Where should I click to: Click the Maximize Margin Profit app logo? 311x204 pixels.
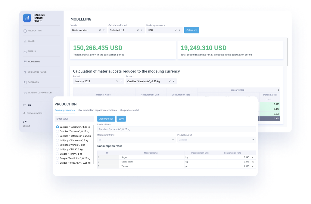[27, 18]
